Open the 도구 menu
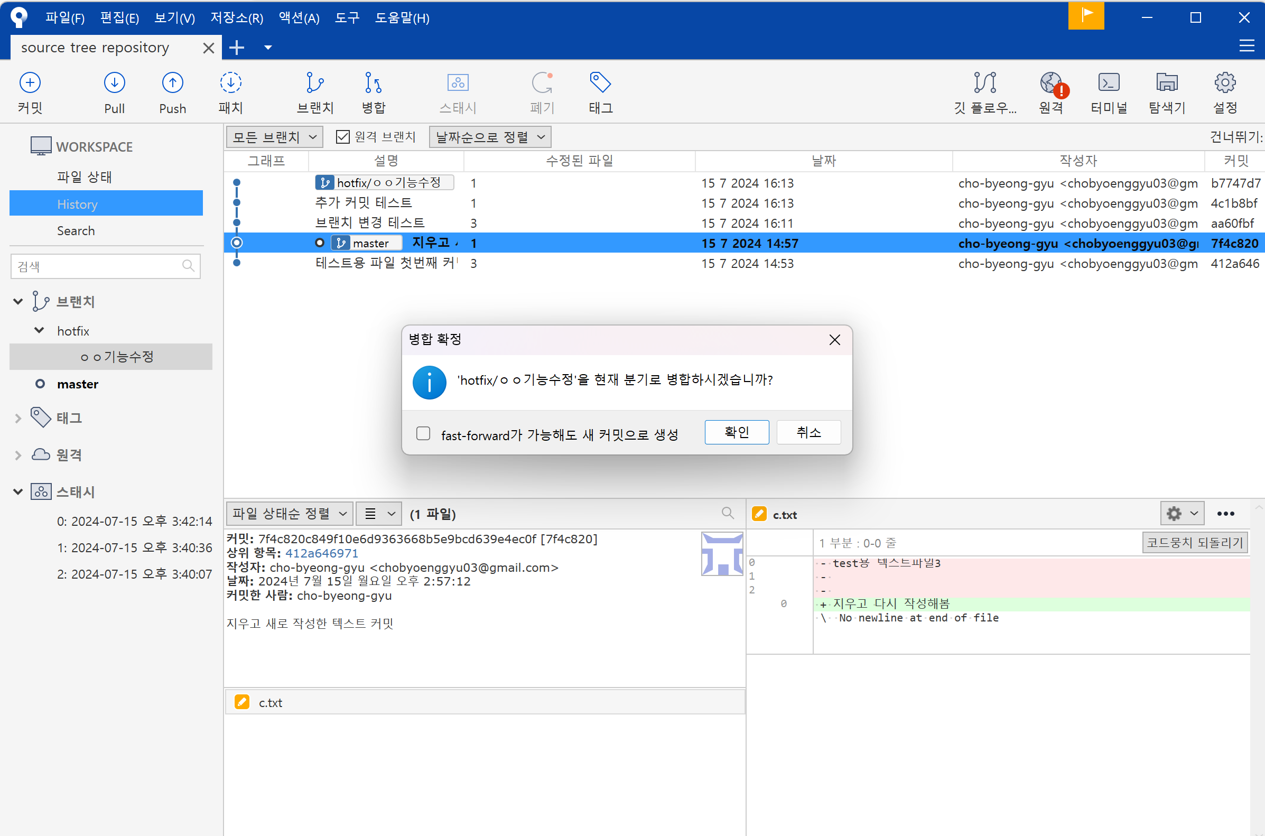The width and height of the screenshot is (1265, 836). tap(347, 17)
